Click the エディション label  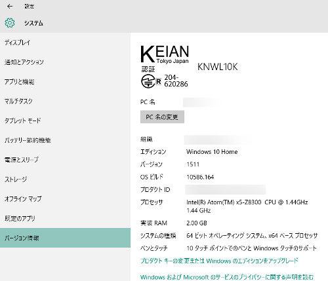pyautogui.click(x=153, y=152)
